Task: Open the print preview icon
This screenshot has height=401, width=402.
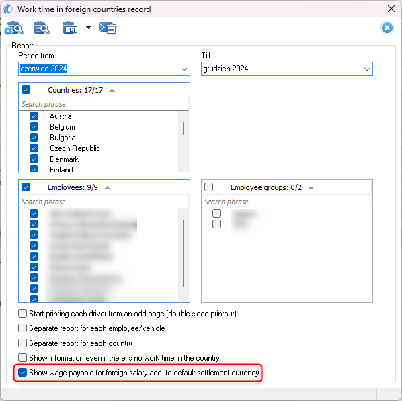Action: [42, 28]
